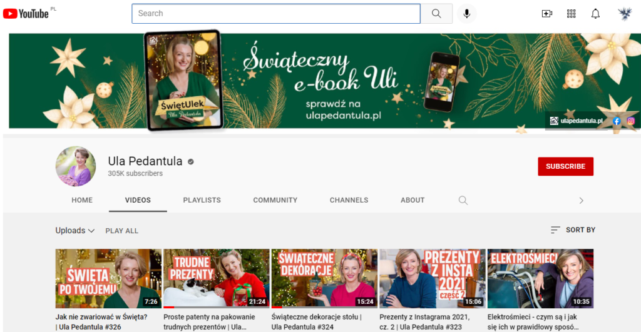Open the Playlists tab

202,200
